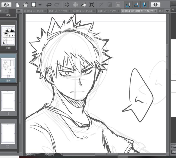Save the document with Save icon

34,5
